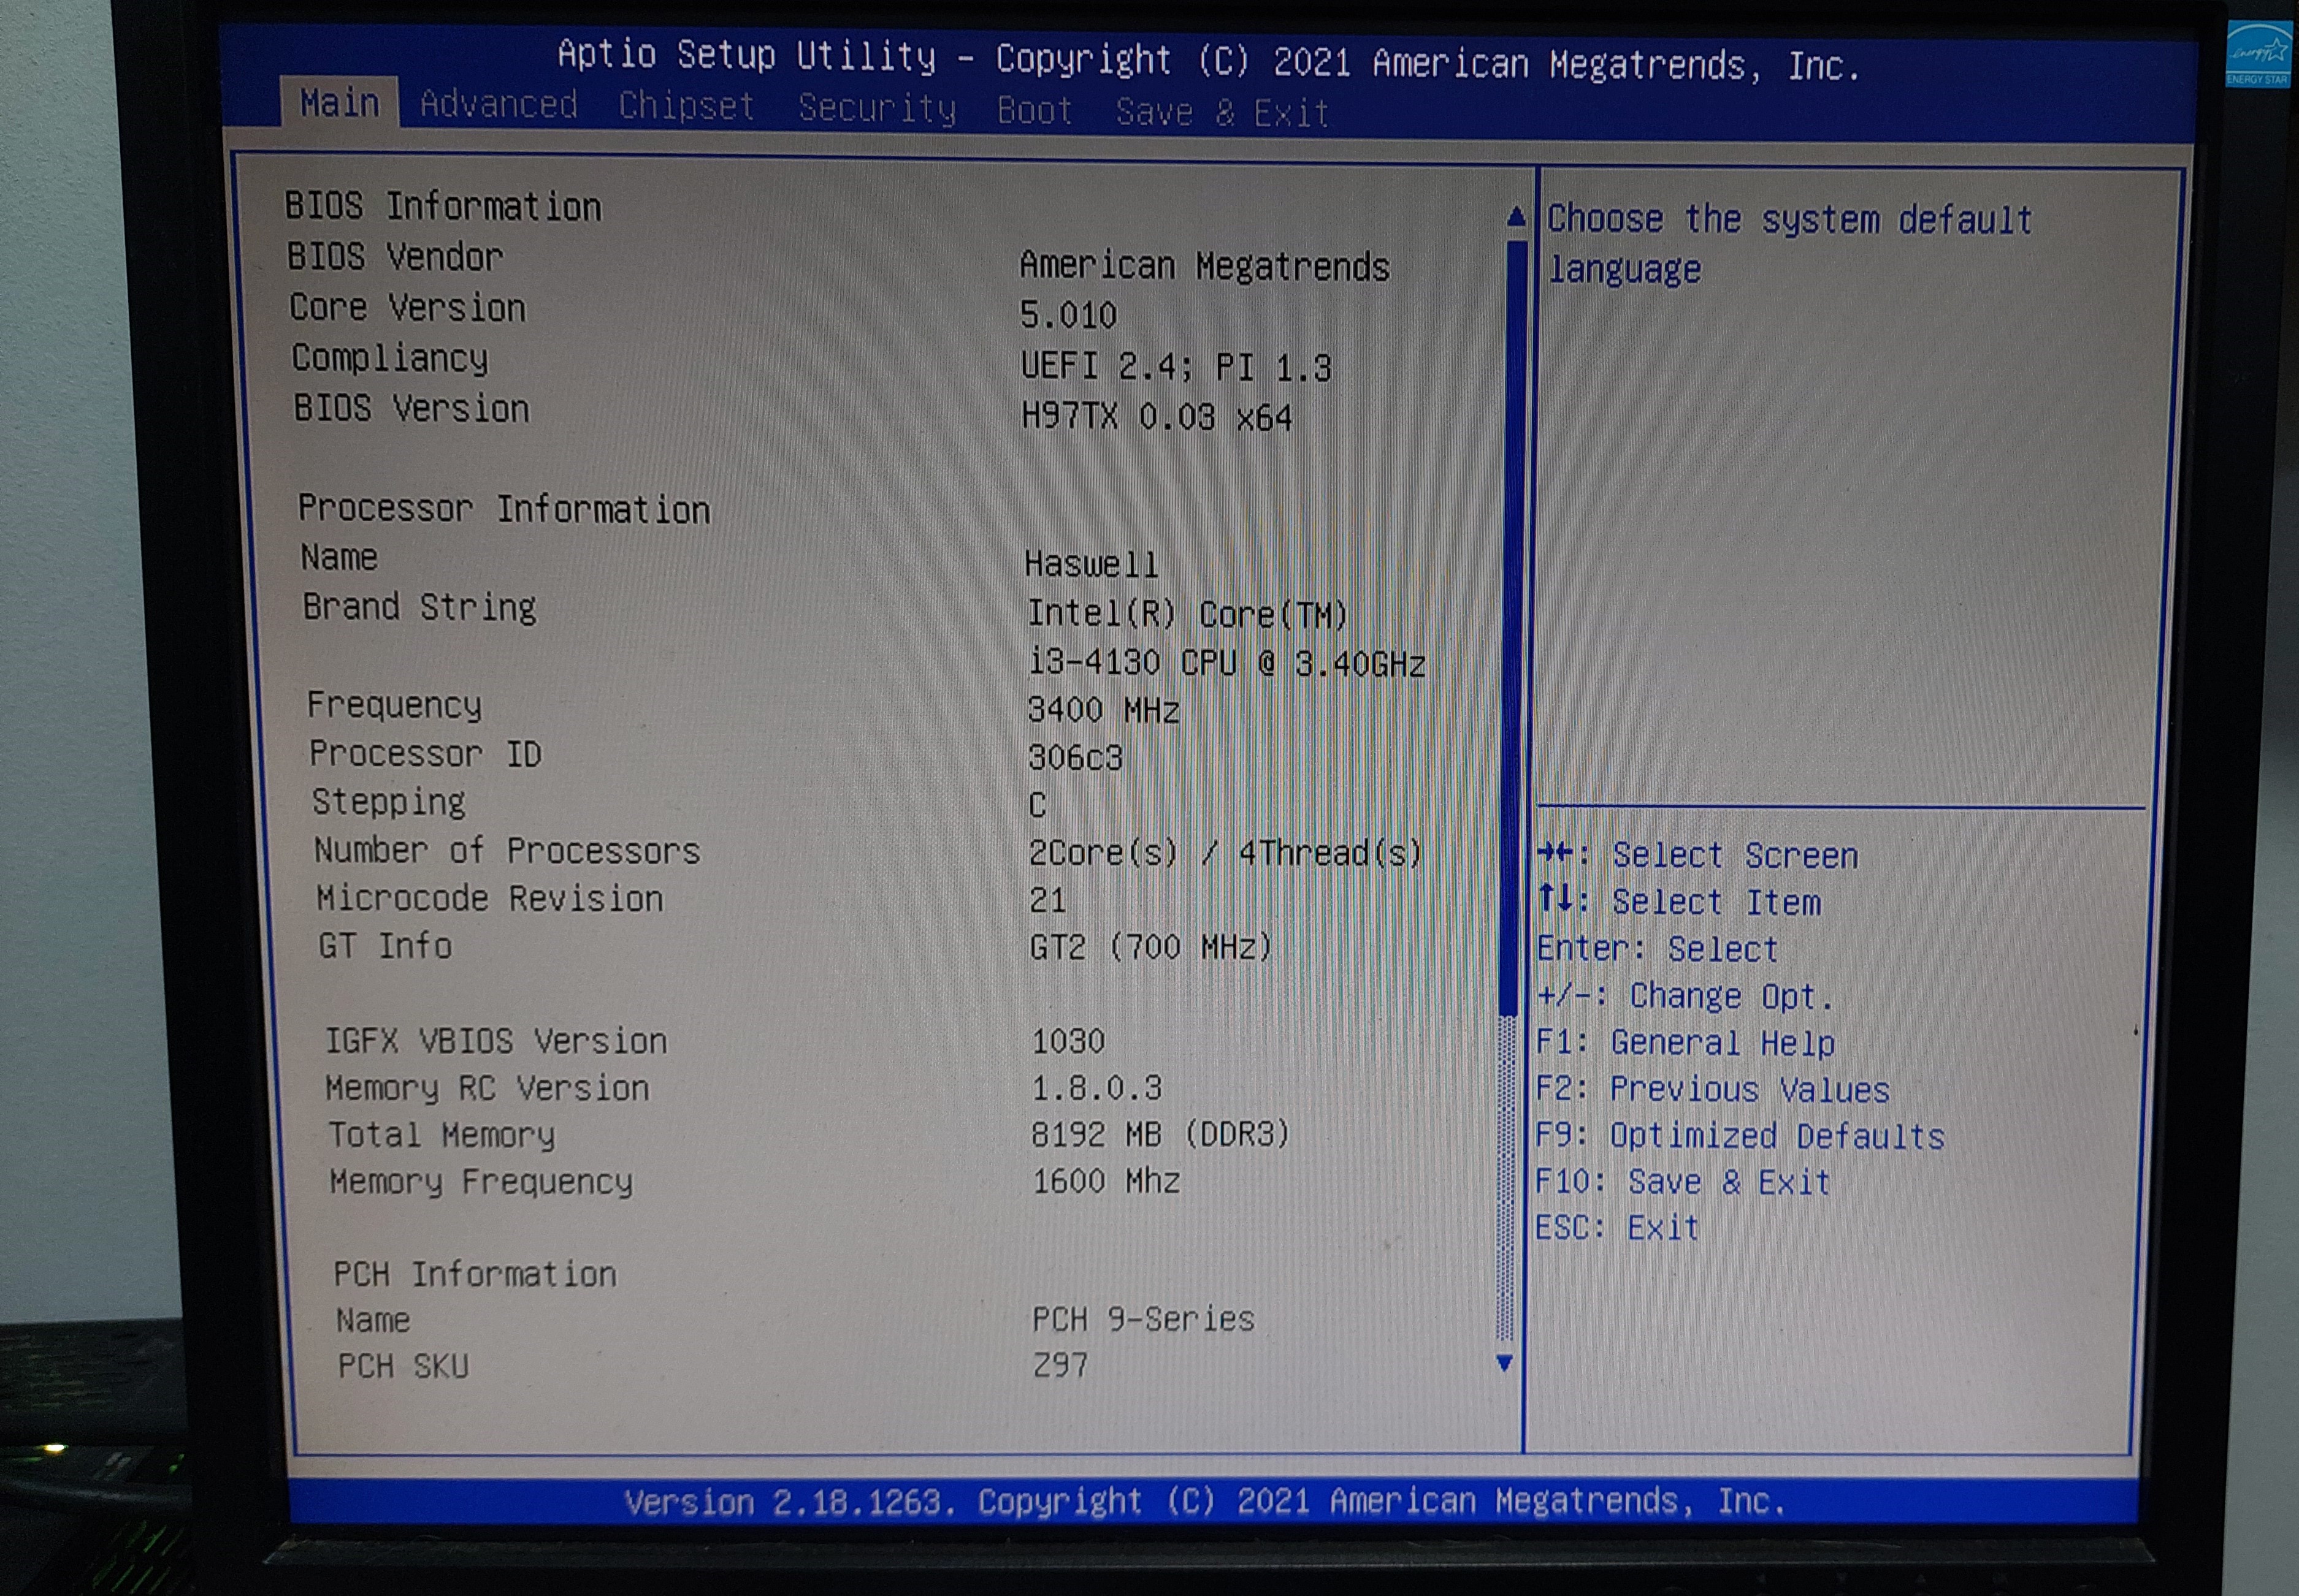Select the 'Z97' PCH SKU value
The height and width of the screenshot is (1596, 2299).
pyautogui.click(x=1060, y=1365)
